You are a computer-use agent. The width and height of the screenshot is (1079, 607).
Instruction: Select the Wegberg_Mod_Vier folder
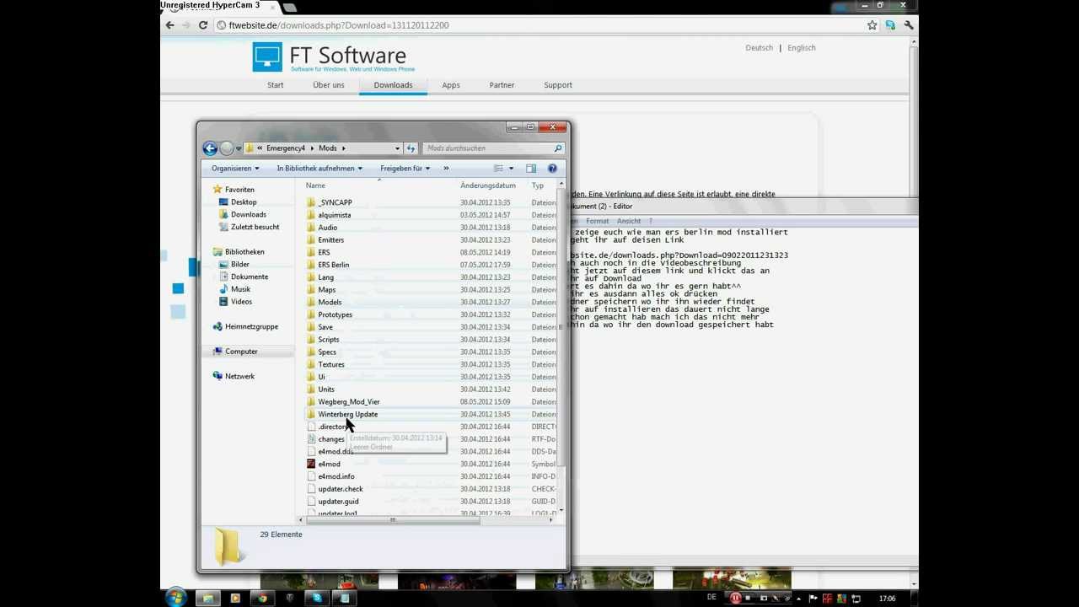coord(348,402)
